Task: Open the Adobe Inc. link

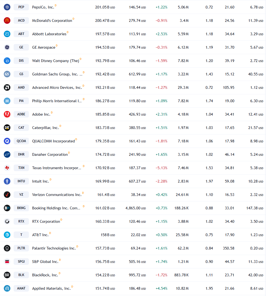Action: tap(41, 115)
